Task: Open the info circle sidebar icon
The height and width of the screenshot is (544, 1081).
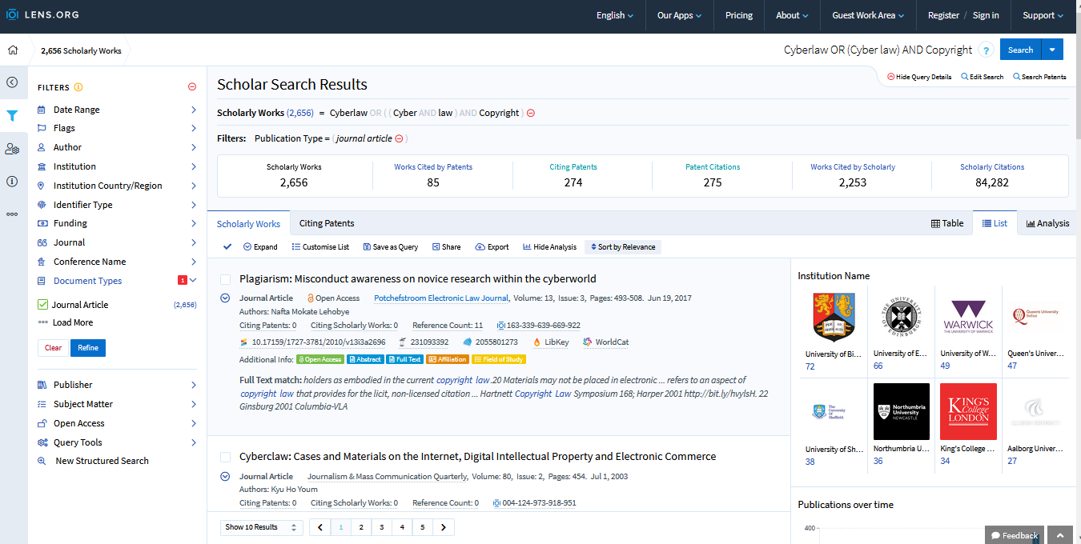Action: 12,182
